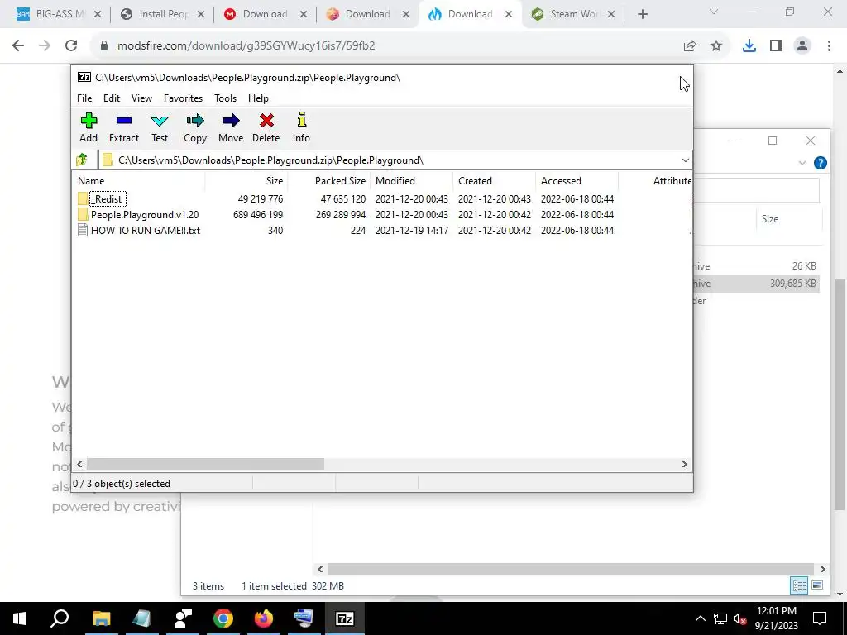Open the File menu
The image size is (847, 635).
coord(84,98)
